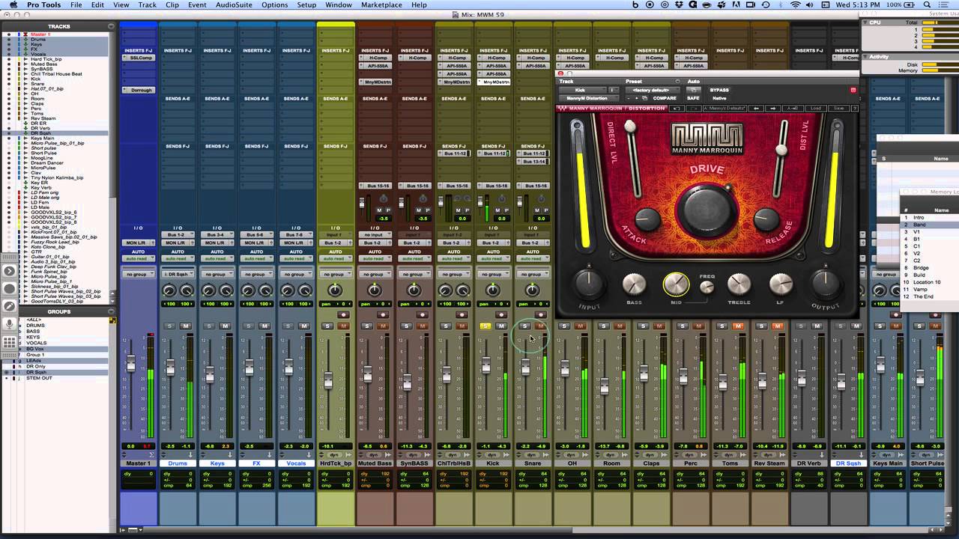Click the plugin undo arrow button
This screenshot has width=959, height=539.
click(675, 109)
